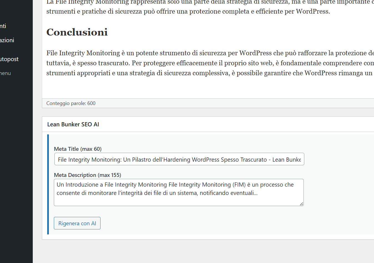Click the "Meta Description (max 155)" label
Screen dimensions: 374x263
point(87,175)
